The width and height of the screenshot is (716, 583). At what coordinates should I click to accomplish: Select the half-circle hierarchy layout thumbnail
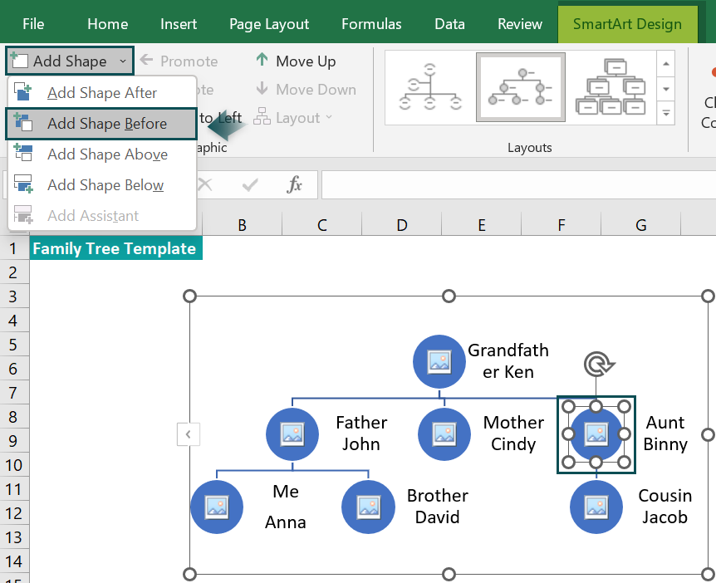coord(429,86)
